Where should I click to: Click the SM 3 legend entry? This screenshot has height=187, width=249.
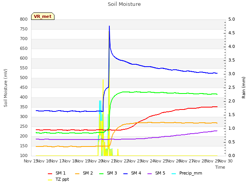click(x=108, y=173)
